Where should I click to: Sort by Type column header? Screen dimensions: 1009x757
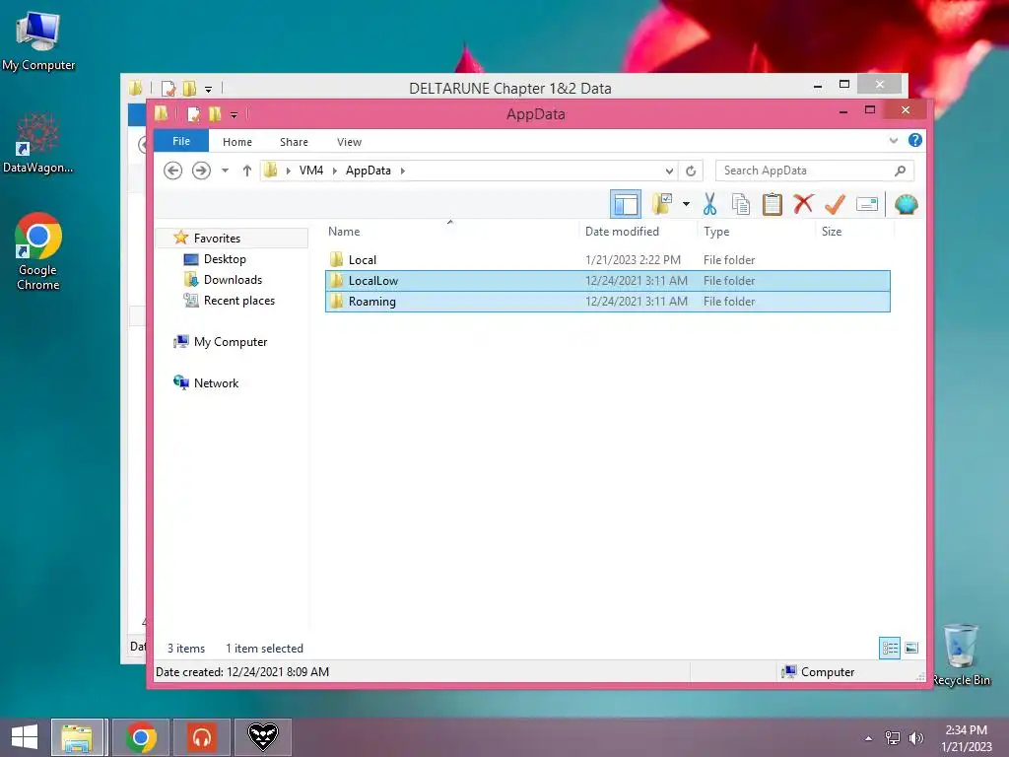coord(716,231)
